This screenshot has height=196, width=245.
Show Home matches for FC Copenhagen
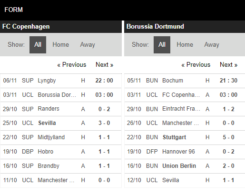61,45
